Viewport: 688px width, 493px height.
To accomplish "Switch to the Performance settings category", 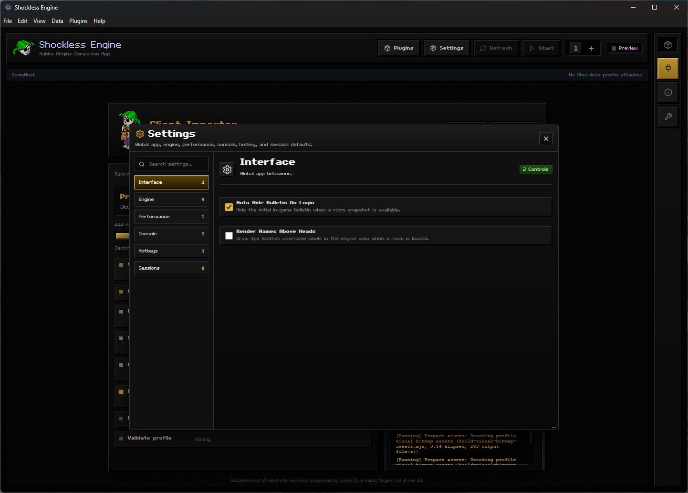I will coord(171,217).
